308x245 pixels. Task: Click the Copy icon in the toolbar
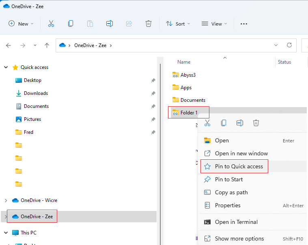tap(71, 24)
